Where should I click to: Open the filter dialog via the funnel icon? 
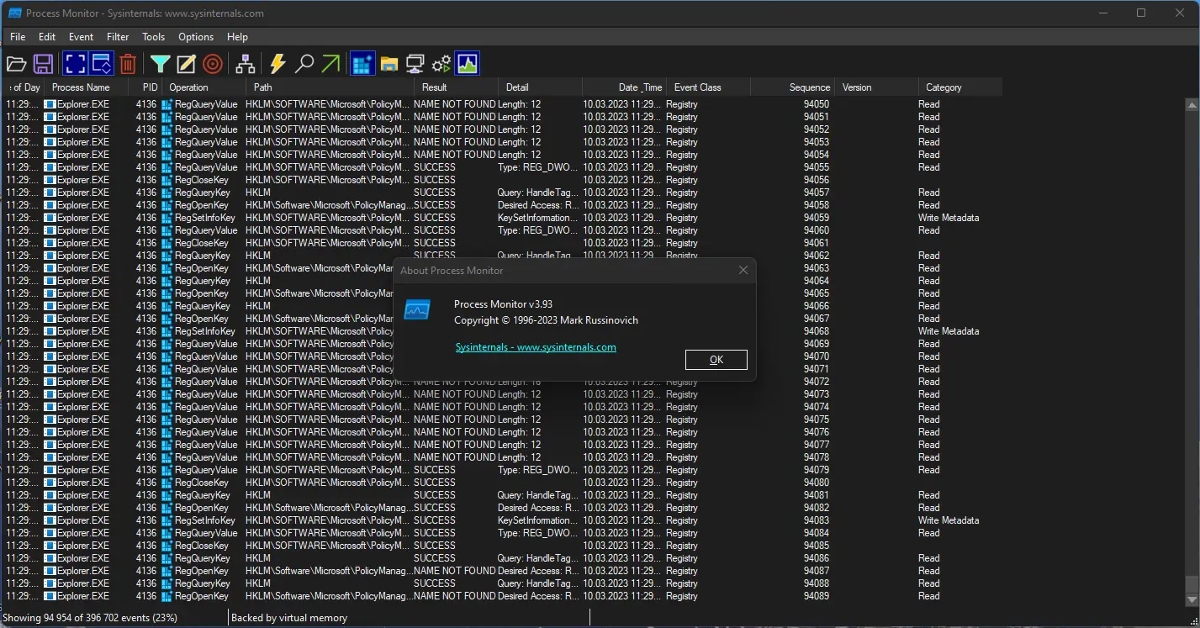[x=160, y=64]
